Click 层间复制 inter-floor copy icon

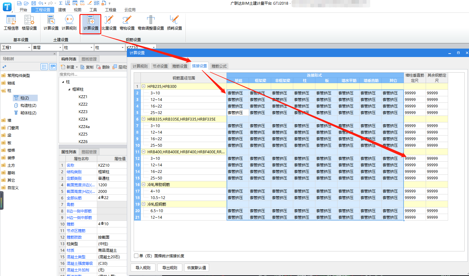[115, 67]
